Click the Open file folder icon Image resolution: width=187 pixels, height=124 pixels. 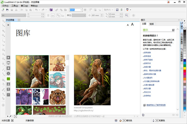(x=7, y=10)
